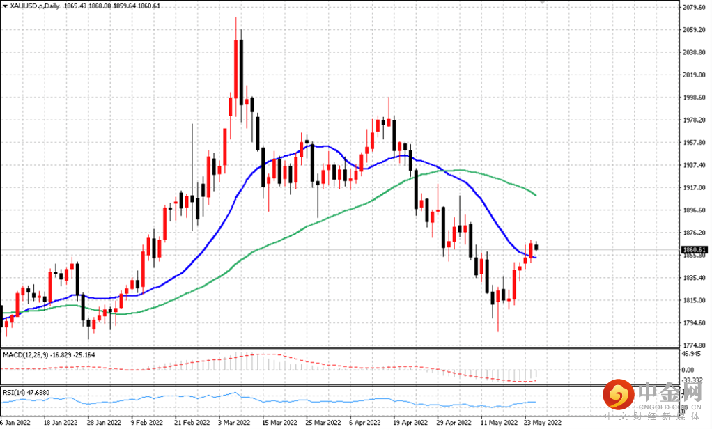Viewport: 712px width, 429px height.
Task: Click the 1815.00 price axis label
Action: click(x=695, y=301)
